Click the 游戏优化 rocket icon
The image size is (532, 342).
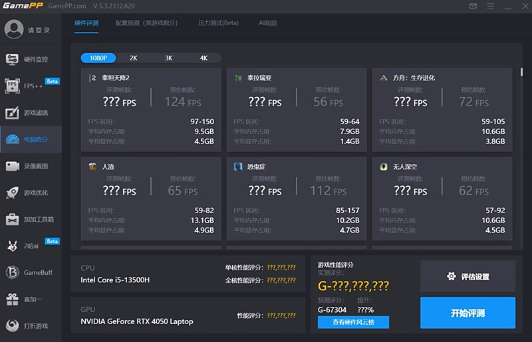click(13, 193)
